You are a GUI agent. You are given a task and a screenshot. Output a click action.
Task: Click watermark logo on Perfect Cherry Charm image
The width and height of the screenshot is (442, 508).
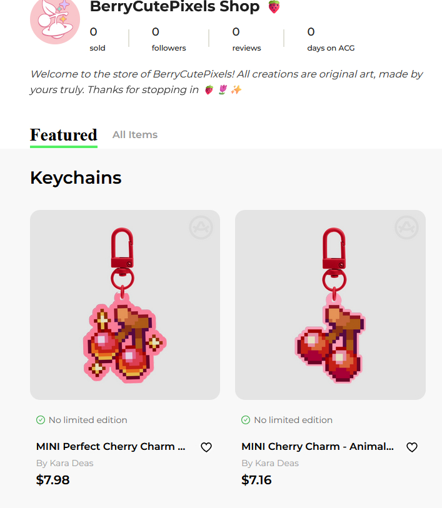(201, 228)
